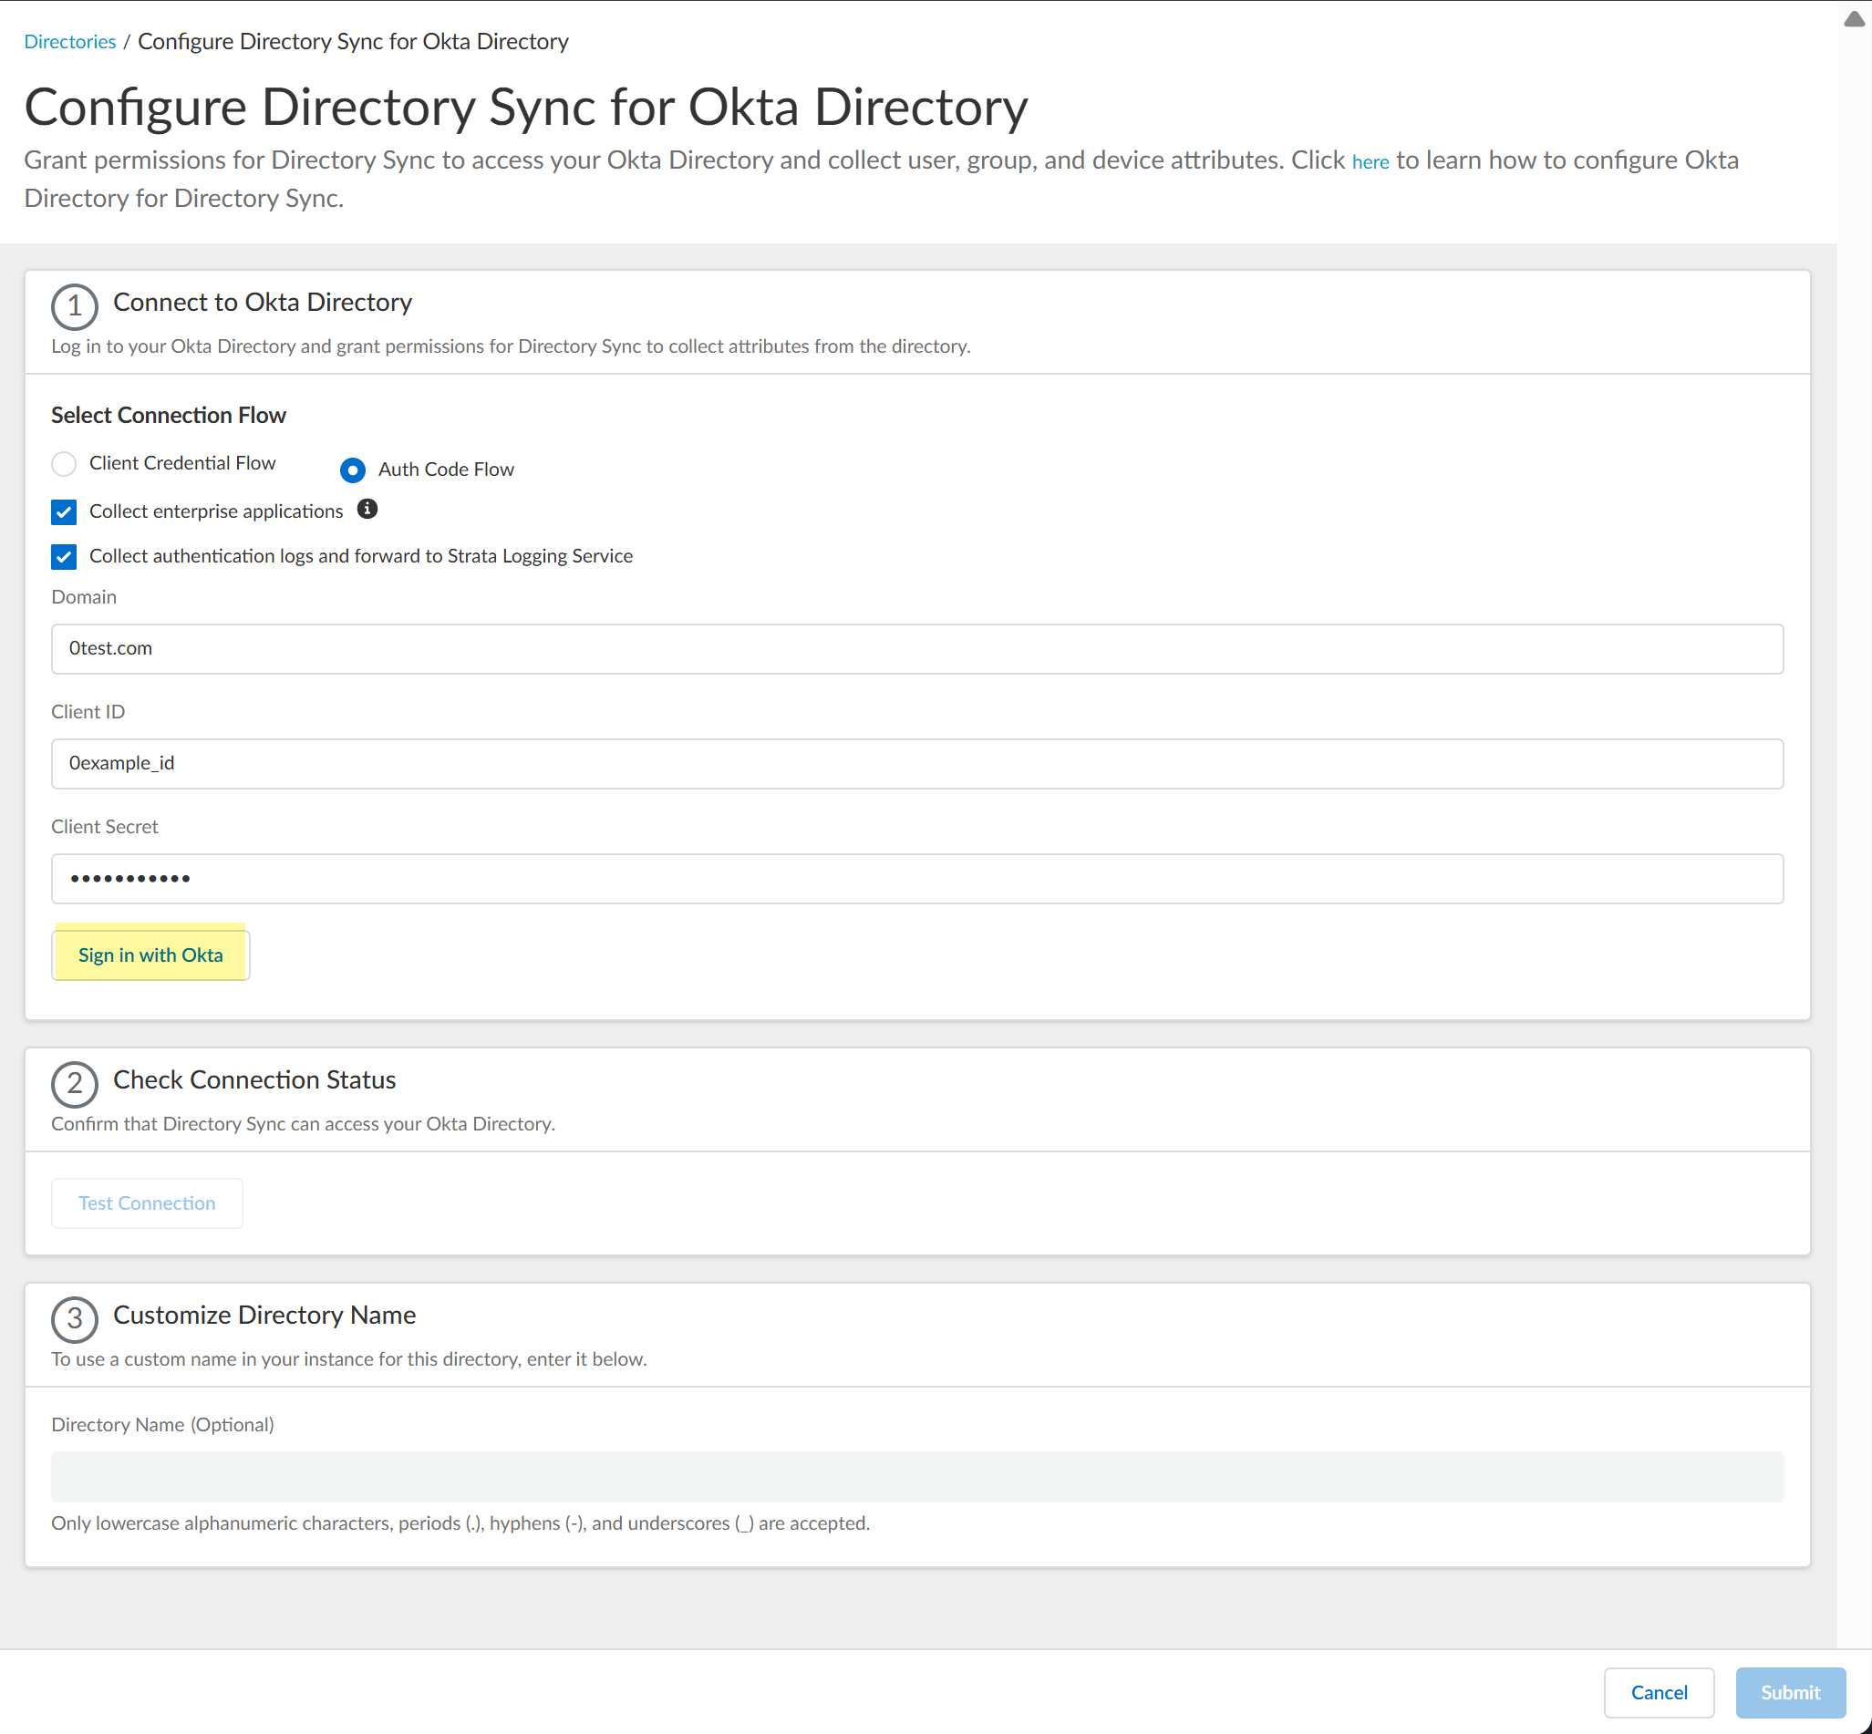This screenshot has height=1734, width=1872.
Task: Uncheck Collect enterprise applications checkbox
Action: tap(64, 512)
